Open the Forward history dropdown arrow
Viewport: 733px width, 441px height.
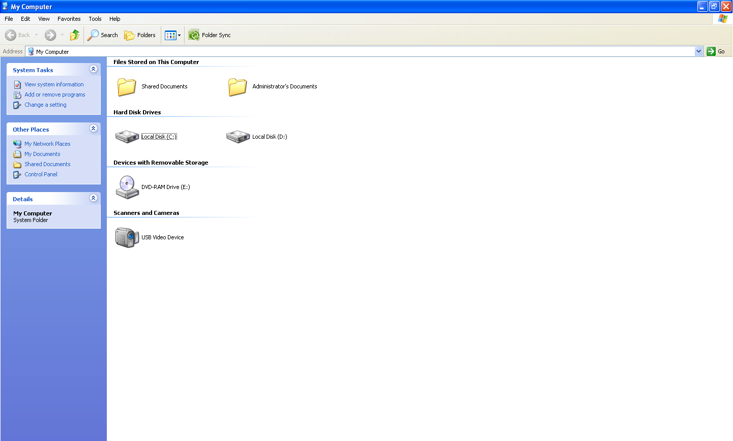point(62,35)
